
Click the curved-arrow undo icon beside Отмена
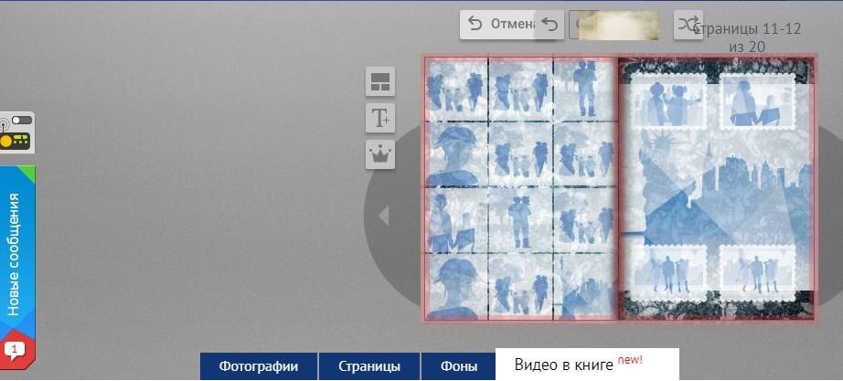pyautogui.click(x=549, y=25)
